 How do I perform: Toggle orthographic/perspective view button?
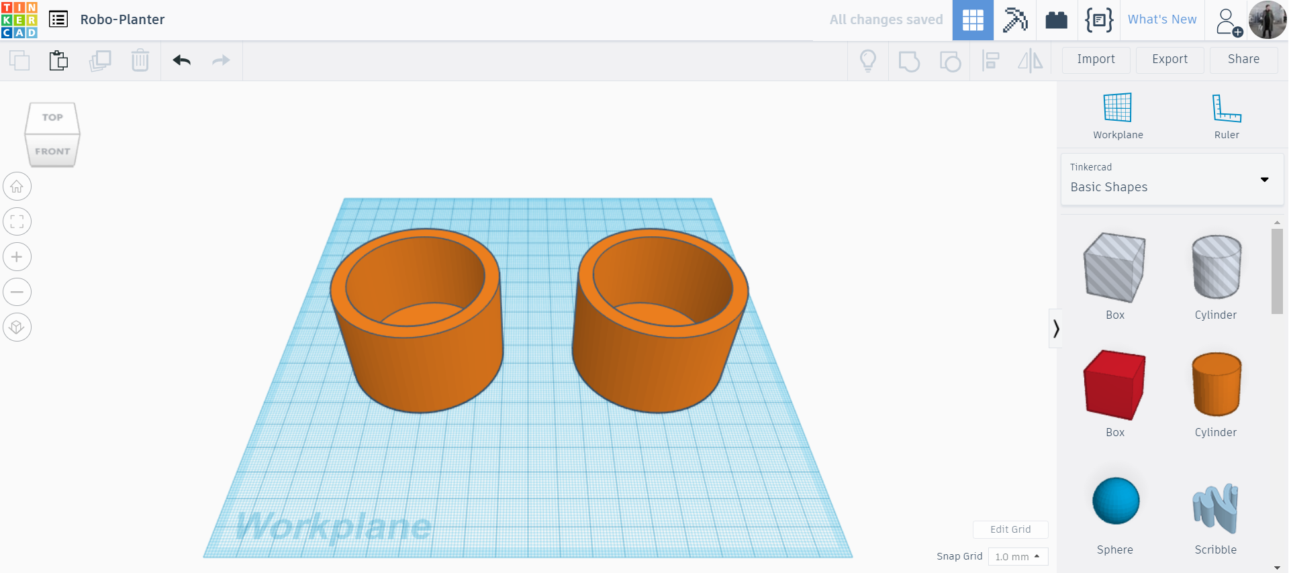17,327
